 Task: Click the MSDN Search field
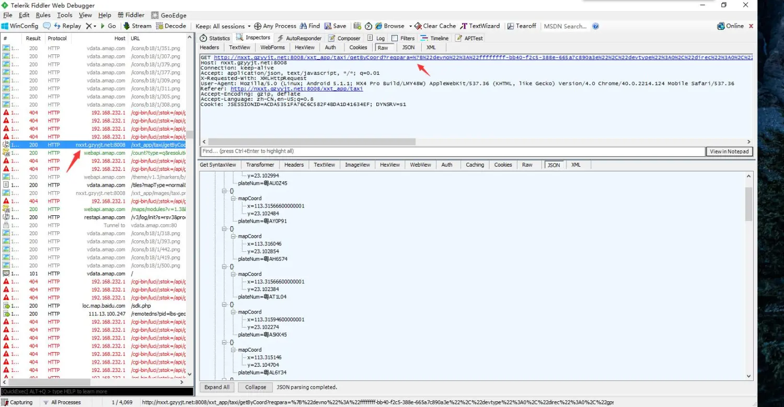tap(566, 26)
